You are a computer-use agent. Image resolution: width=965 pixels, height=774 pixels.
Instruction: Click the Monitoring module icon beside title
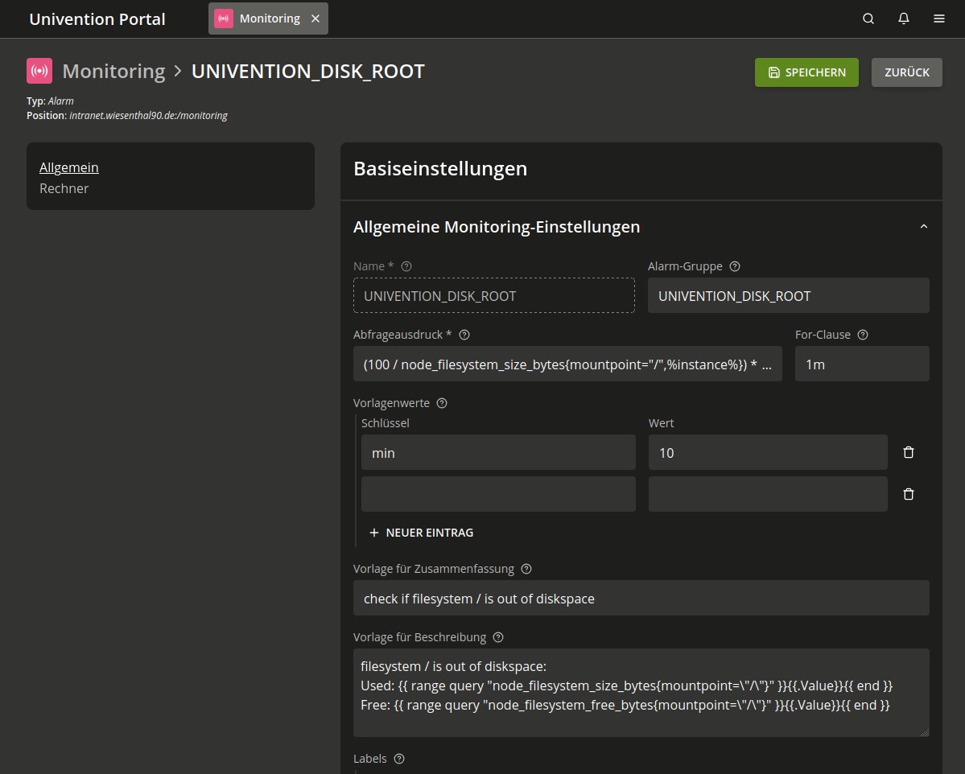(x=39, y=71)
